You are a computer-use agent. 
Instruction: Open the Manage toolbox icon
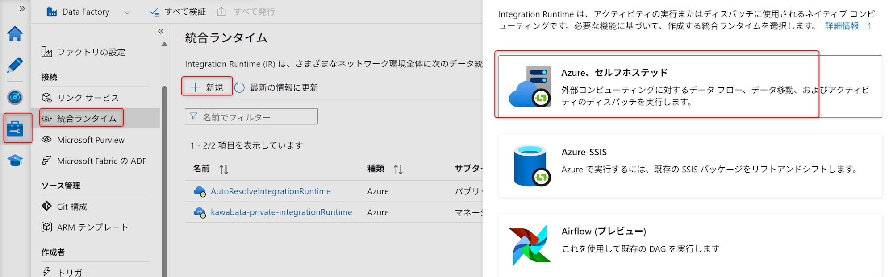[x=15, y=128]
